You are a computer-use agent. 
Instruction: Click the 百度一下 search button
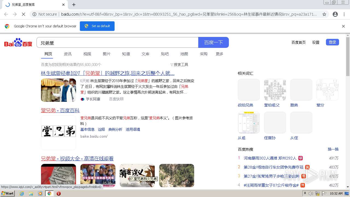coord(214,42)
